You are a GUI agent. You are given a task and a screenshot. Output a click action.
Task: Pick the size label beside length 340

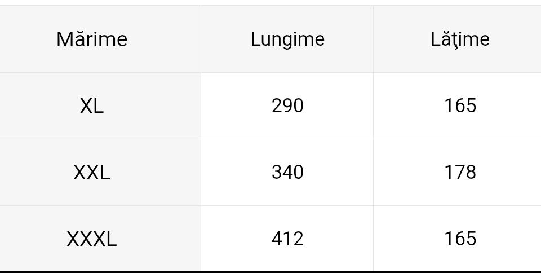[92, 172]
